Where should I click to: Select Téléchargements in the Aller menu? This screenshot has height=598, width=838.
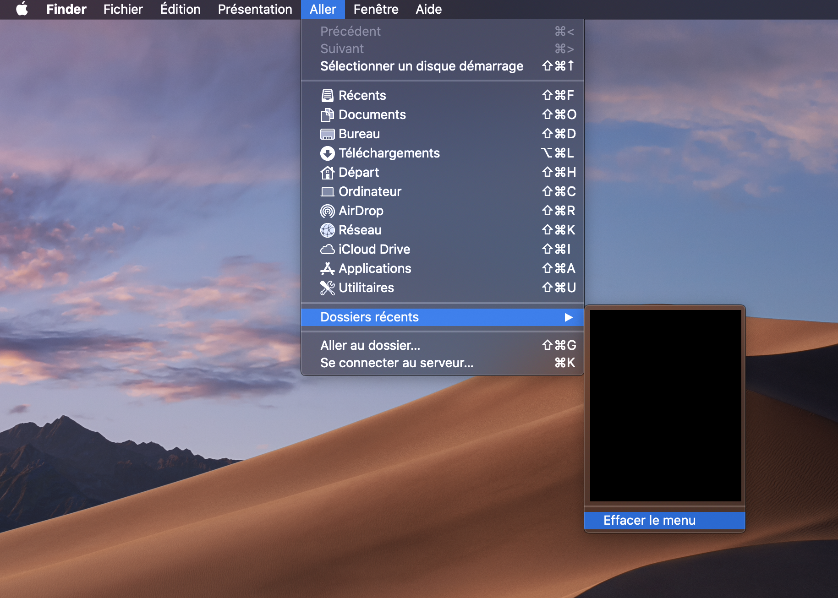(x=443, y=153)
